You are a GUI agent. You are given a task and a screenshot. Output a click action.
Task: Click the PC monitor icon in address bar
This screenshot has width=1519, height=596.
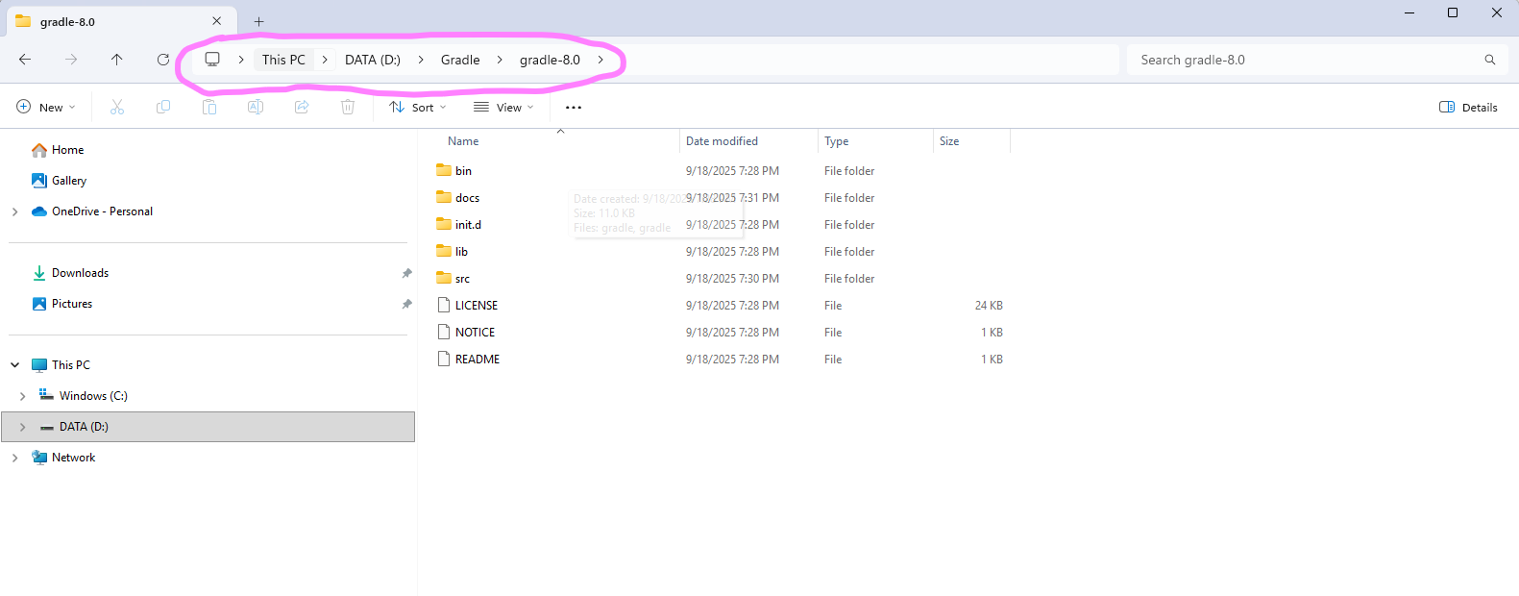[212, 60]
